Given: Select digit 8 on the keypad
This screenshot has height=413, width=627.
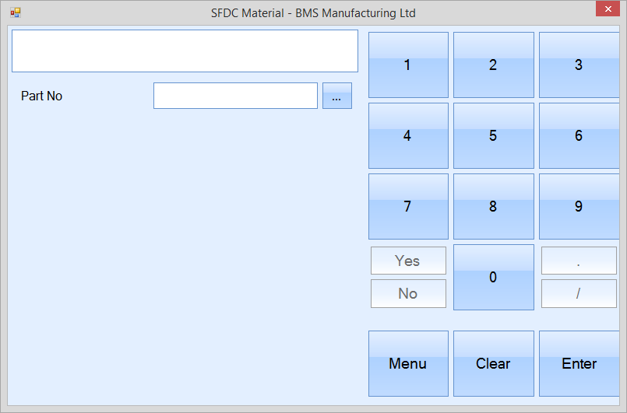Looking at the screenshot, I should (493, 207).
